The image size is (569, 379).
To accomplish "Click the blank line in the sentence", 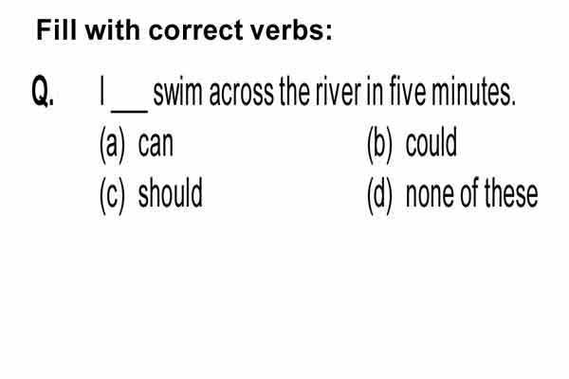I will pyautogui.click(x=129, y=110).
